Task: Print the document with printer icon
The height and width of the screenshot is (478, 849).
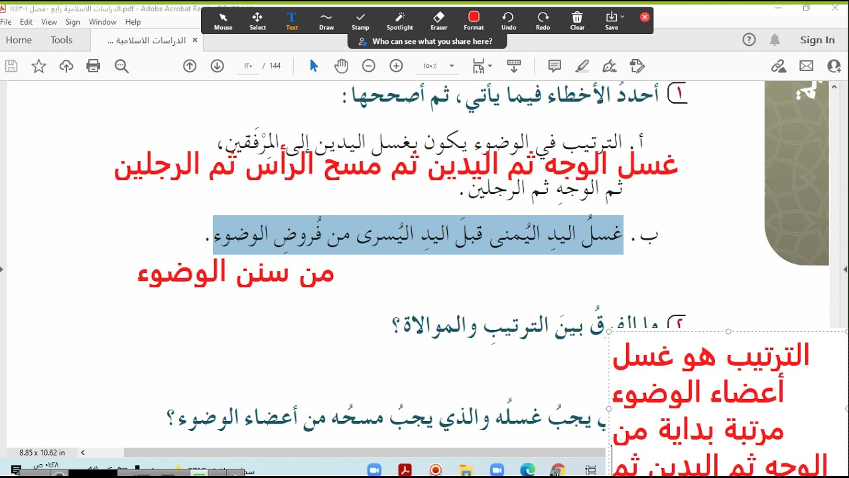Action: pyautogui.click(x=94, y=66)
